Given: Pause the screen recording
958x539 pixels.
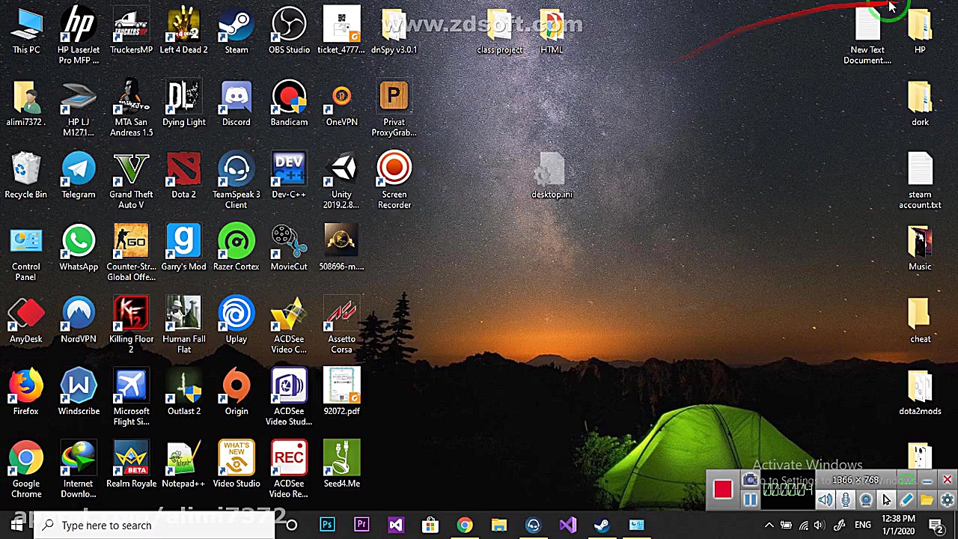Looking at the screenshot, I should pyautogui.click(x=750, y=500).
